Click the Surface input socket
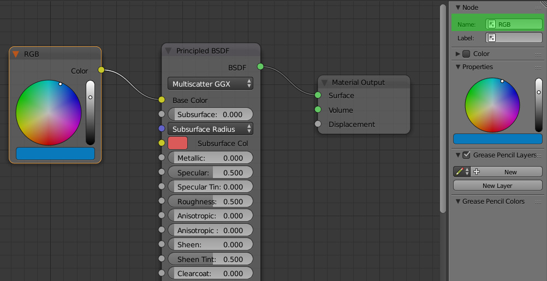The height and width of the screenshot is (281, 547). pos(318,95)
